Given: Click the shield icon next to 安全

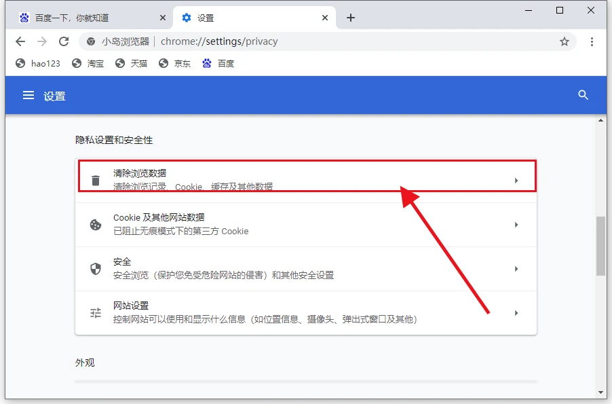Looking at the screenshot, I should (96, 269).
